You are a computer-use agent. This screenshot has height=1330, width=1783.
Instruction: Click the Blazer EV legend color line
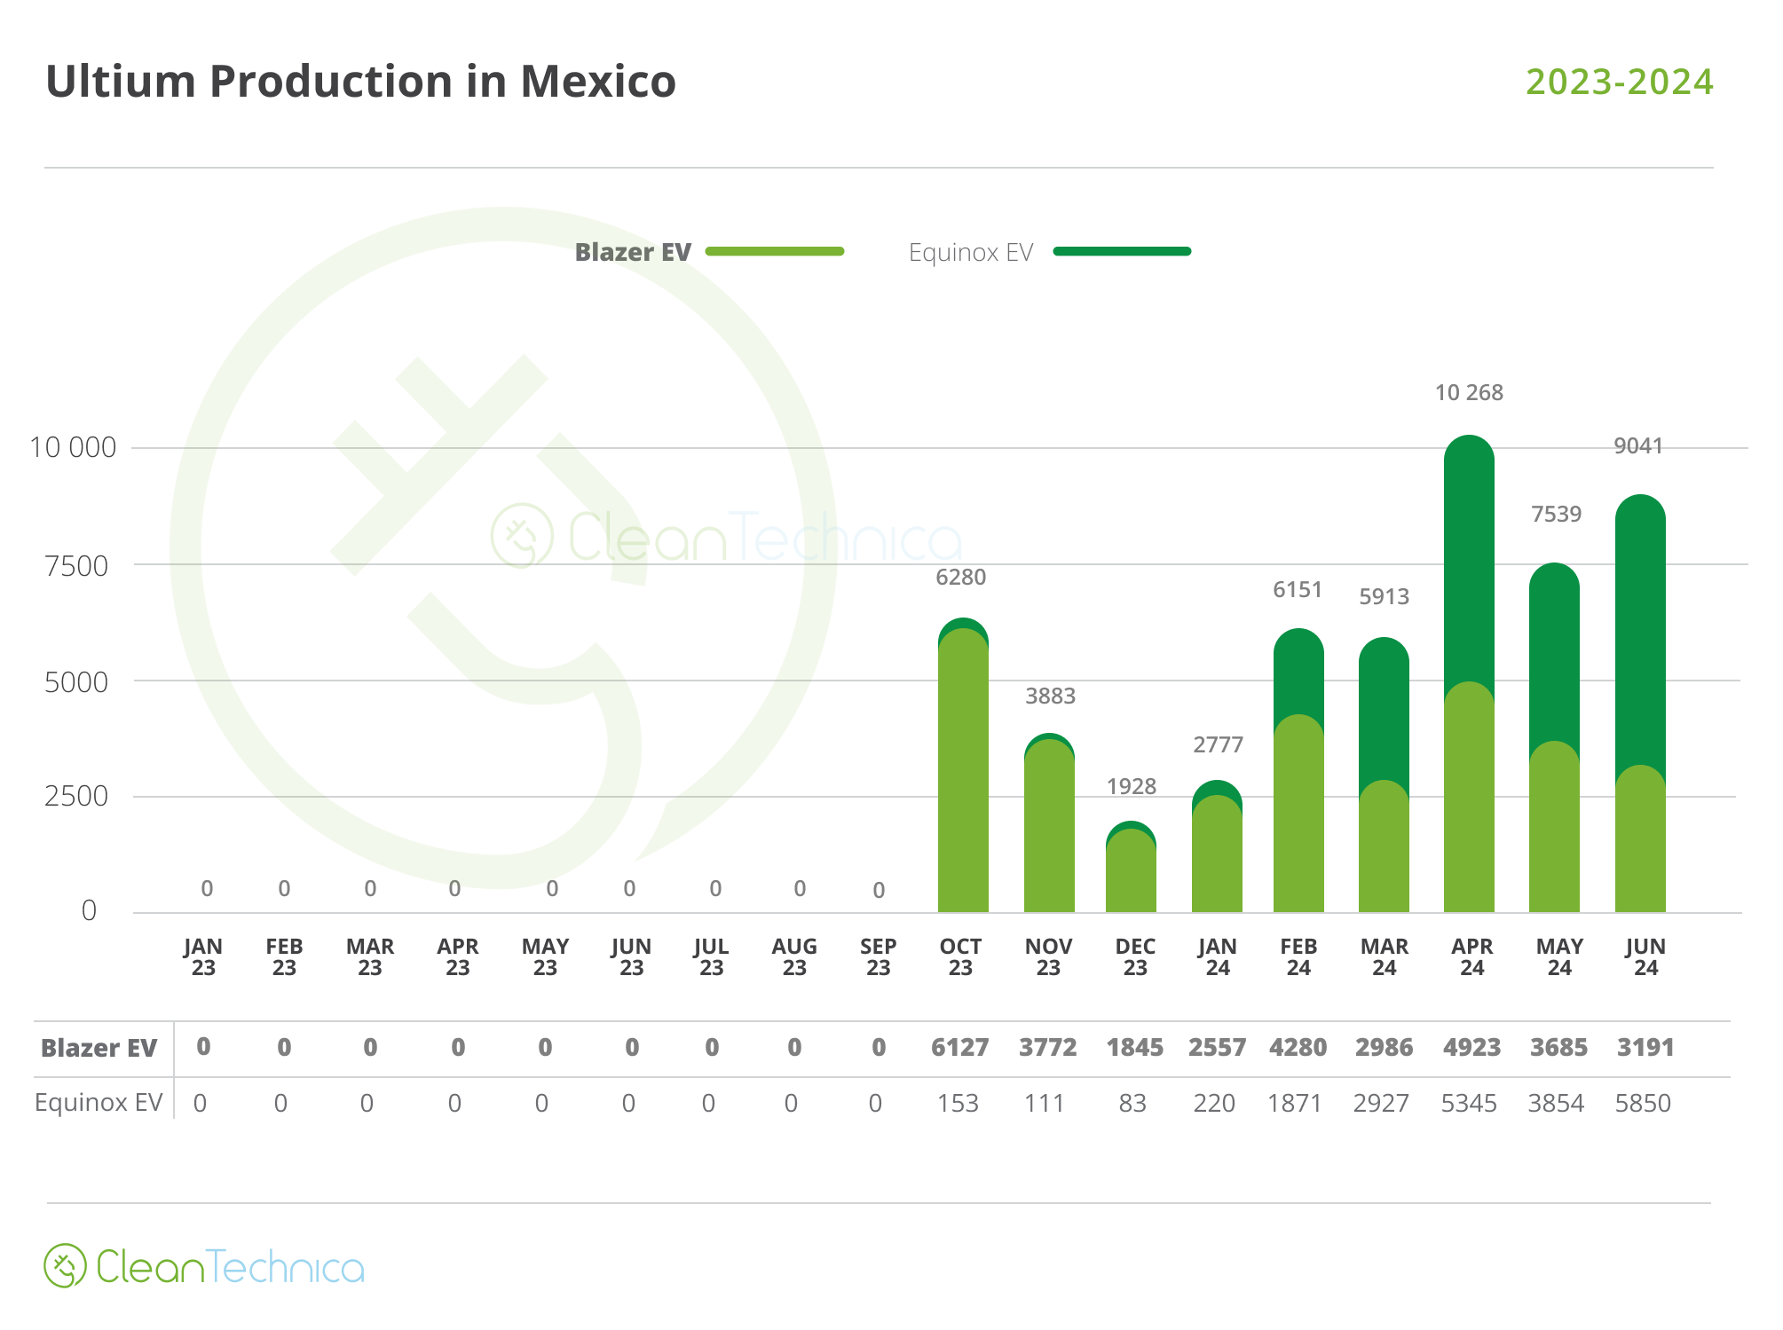tap(775, 251)
